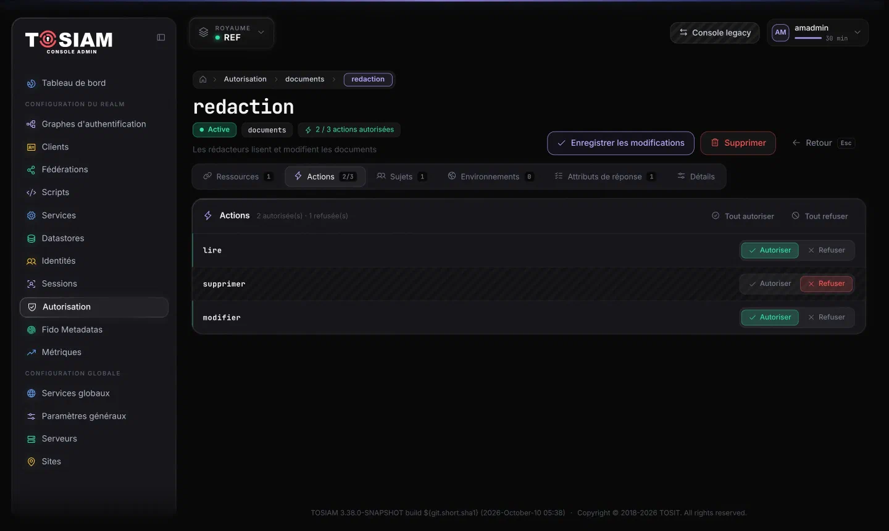
Task: Click the Identités users icon
Action: [31, 261]
